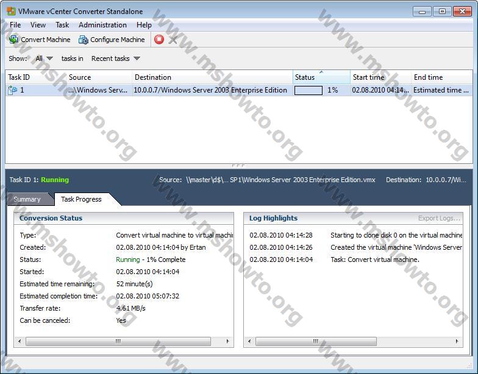Screen dimensions: 478x374
Task: Expand the Show All filter dropdown
Action: [44, 58]
